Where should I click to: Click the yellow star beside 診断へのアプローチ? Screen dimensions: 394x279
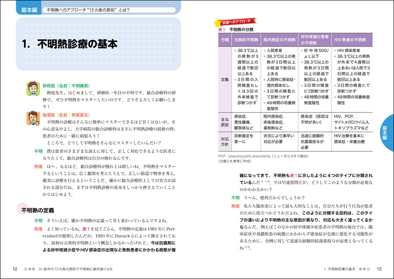(x=216, y=21)
